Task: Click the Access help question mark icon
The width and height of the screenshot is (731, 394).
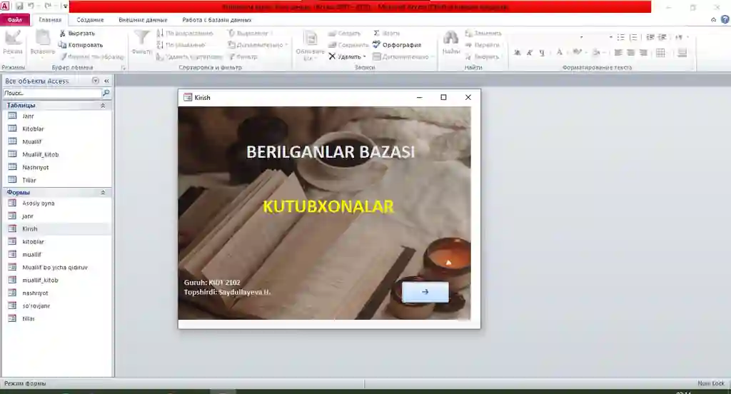Action: [725, 19]
